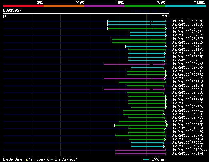Viewport: 209px width, 162px height.
Task: Select hit UniRef100_Q7XDJ1
Action: (187, 96)
